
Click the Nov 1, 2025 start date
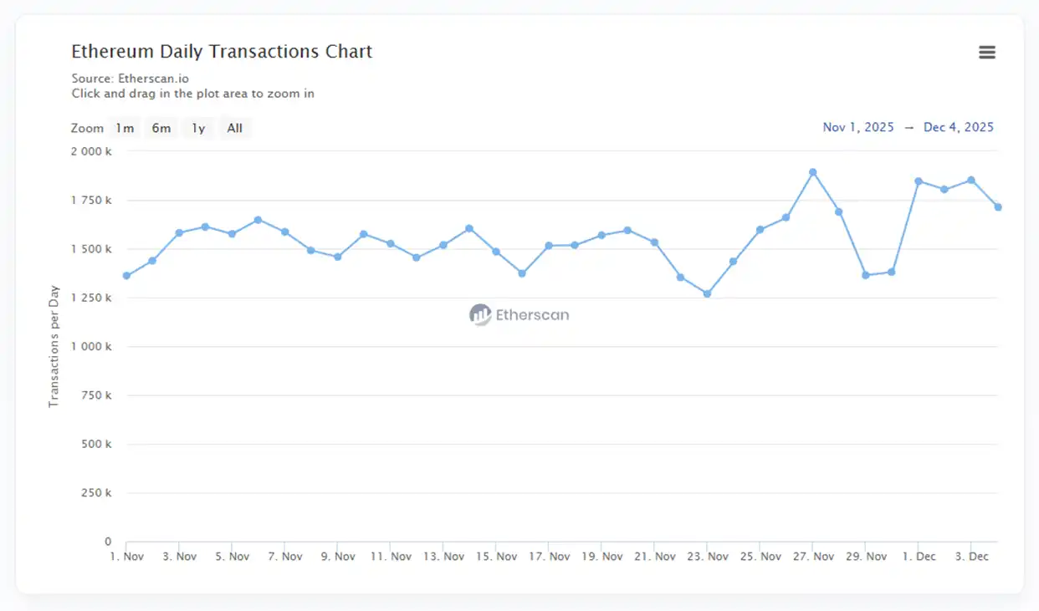[858, 127]
